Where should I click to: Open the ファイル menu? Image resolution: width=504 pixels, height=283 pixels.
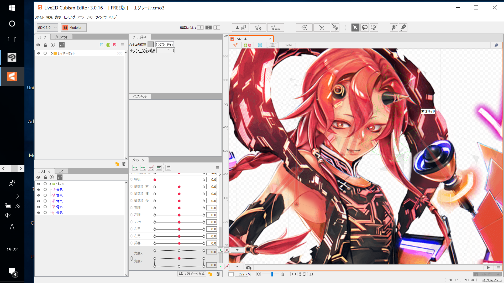(39, 17)
